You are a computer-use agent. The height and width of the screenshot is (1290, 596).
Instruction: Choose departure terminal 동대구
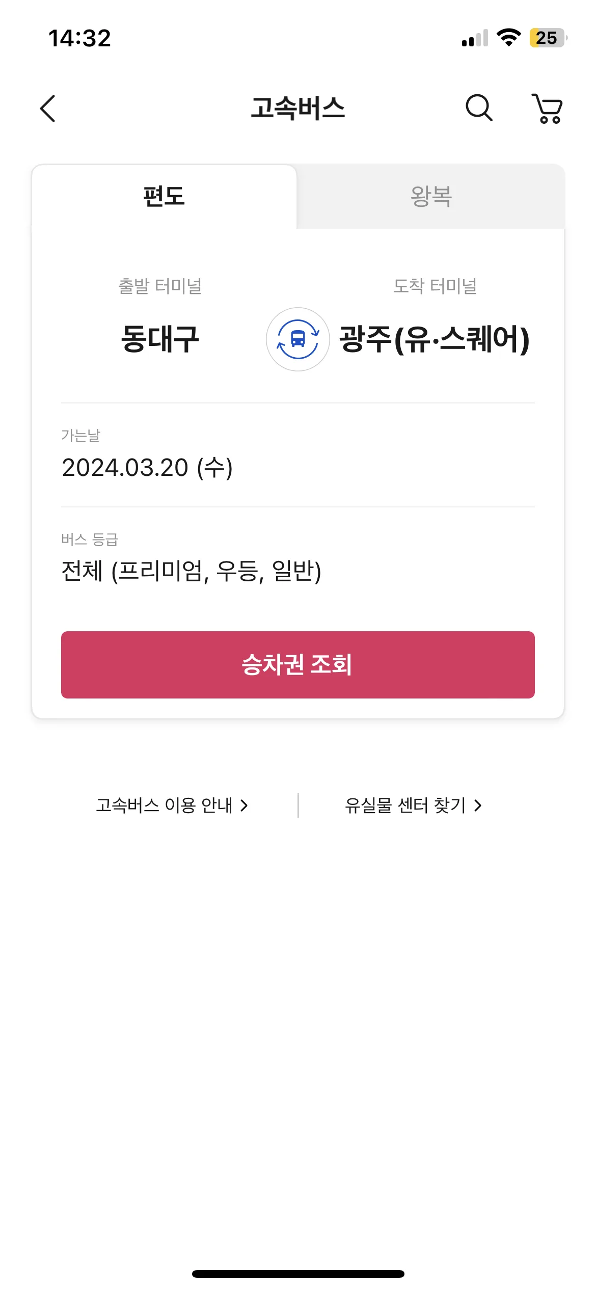(x=160, y=339)
